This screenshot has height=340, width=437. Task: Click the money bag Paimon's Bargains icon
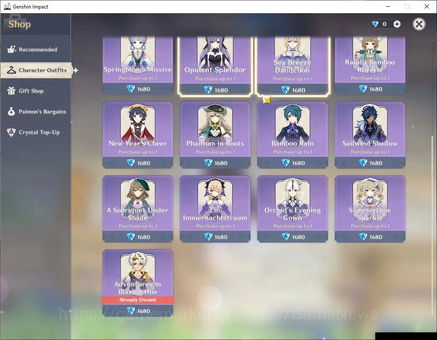click(11, 111)
